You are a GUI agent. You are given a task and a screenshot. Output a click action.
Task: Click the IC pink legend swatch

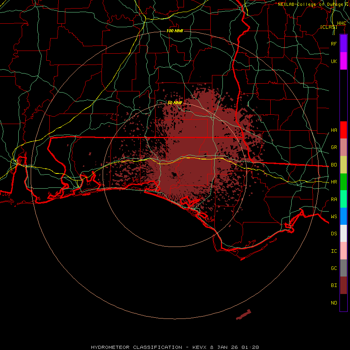coord(343,251)
